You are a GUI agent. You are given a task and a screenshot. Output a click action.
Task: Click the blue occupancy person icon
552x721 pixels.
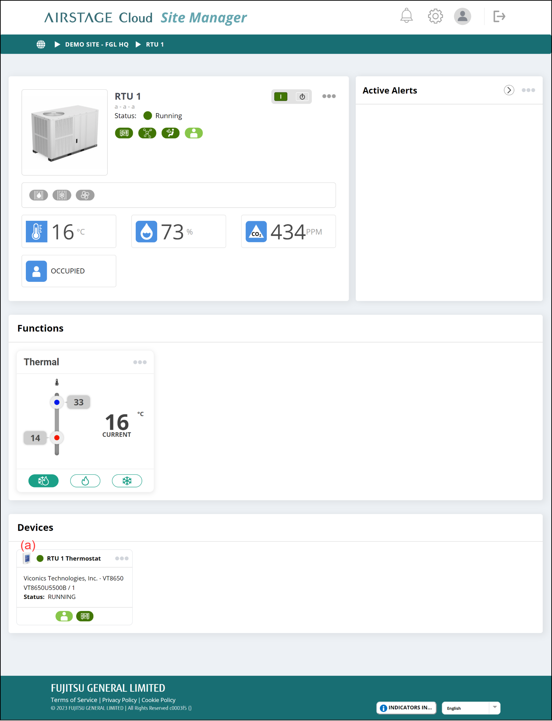[x=36, y=271]
